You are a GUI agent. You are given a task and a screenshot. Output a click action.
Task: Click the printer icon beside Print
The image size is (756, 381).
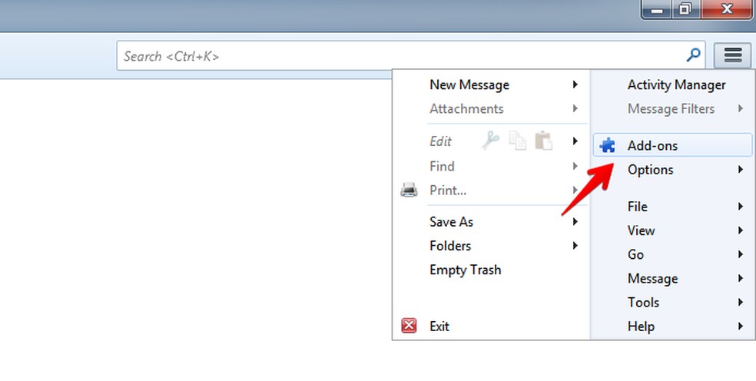click(409, 190)
